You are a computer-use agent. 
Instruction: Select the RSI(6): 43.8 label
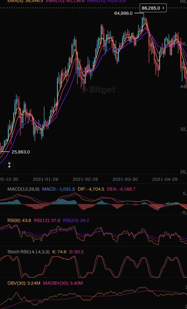[x=19, y=220]
